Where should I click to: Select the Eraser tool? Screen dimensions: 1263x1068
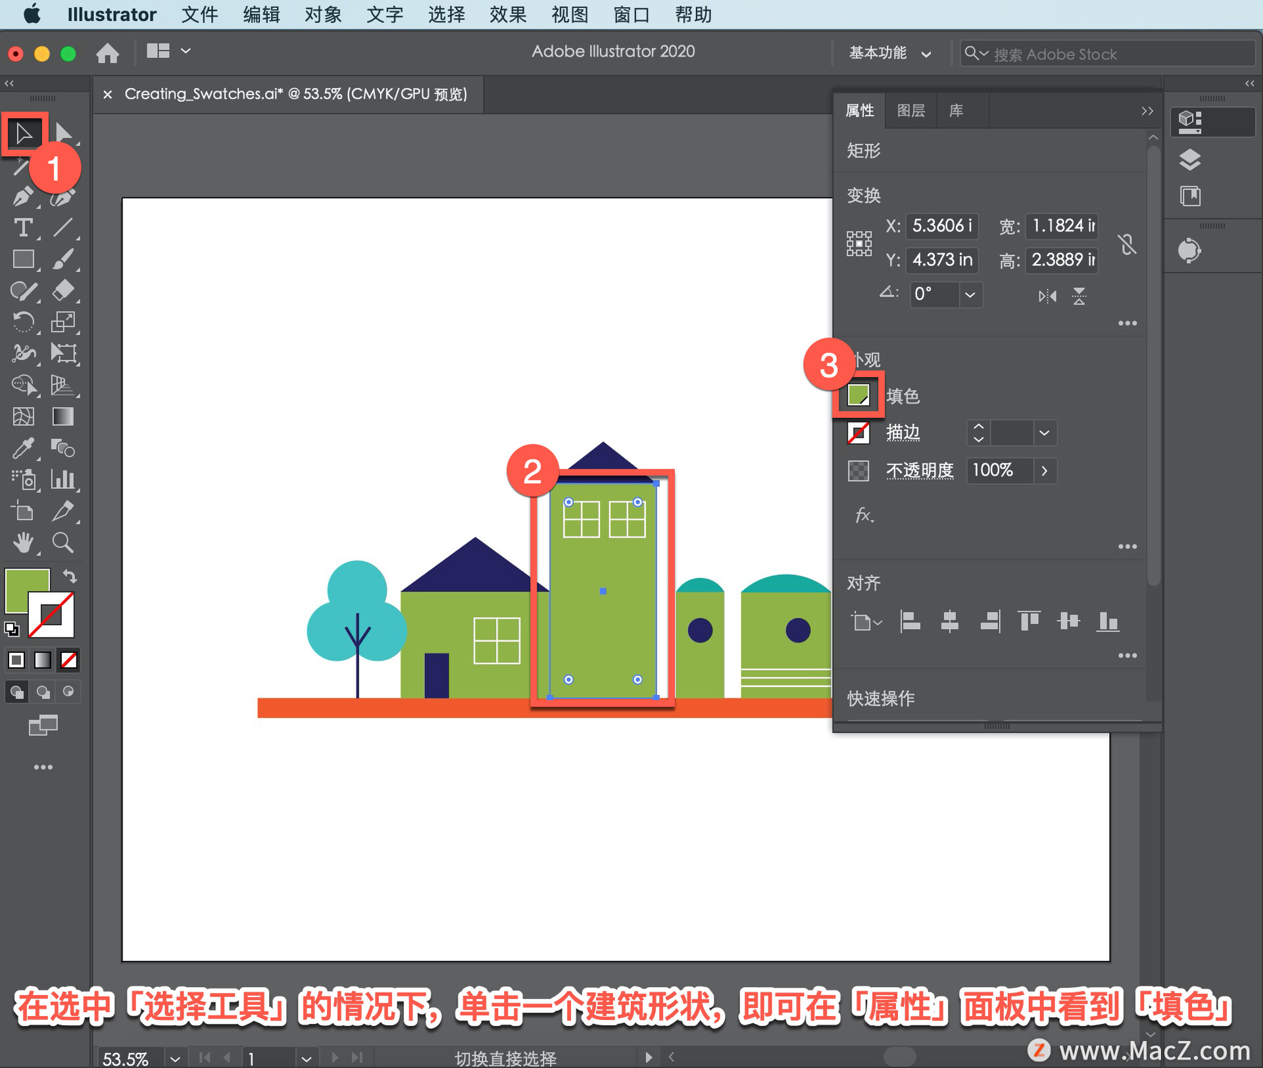(62, 290)
